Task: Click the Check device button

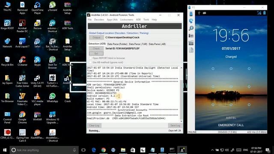Action: (x=96, y=48)
